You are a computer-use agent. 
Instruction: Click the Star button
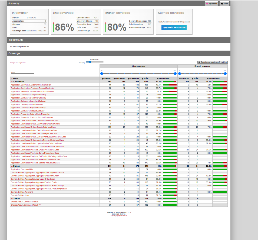[224, 4]
